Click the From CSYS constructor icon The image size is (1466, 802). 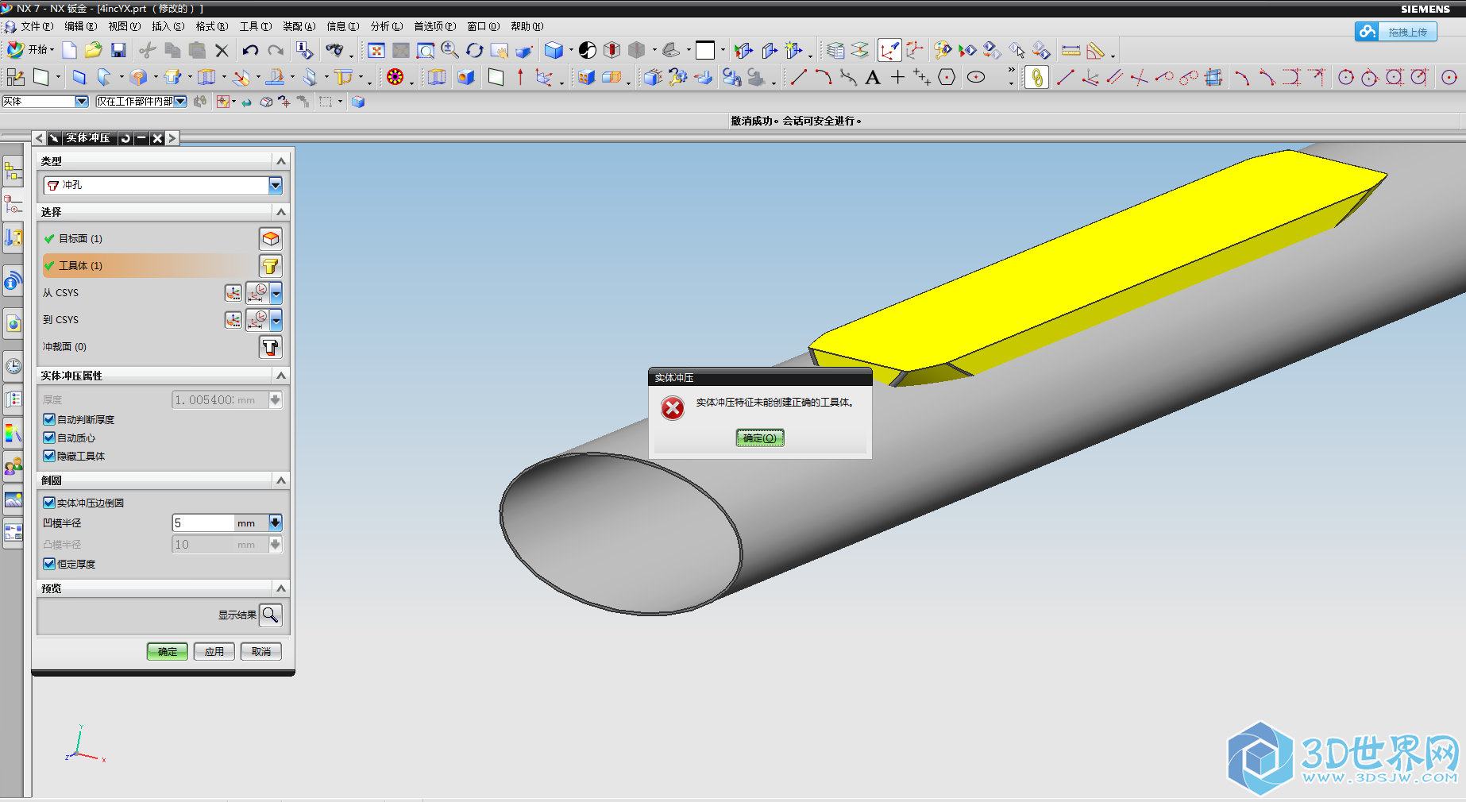(233, 293)
